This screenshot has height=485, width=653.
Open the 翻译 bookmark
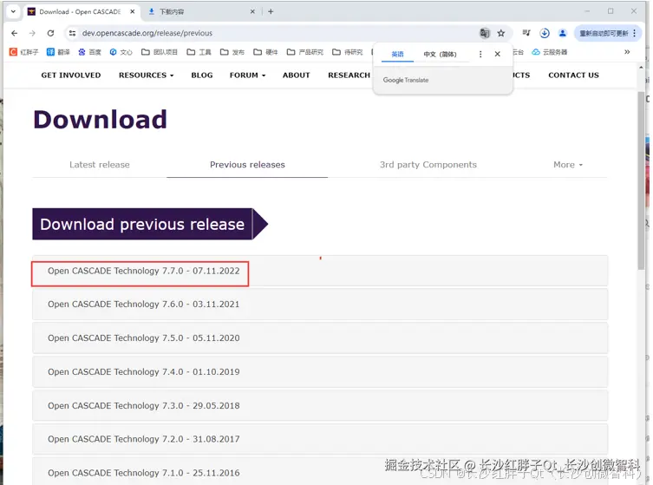[58, 52]
